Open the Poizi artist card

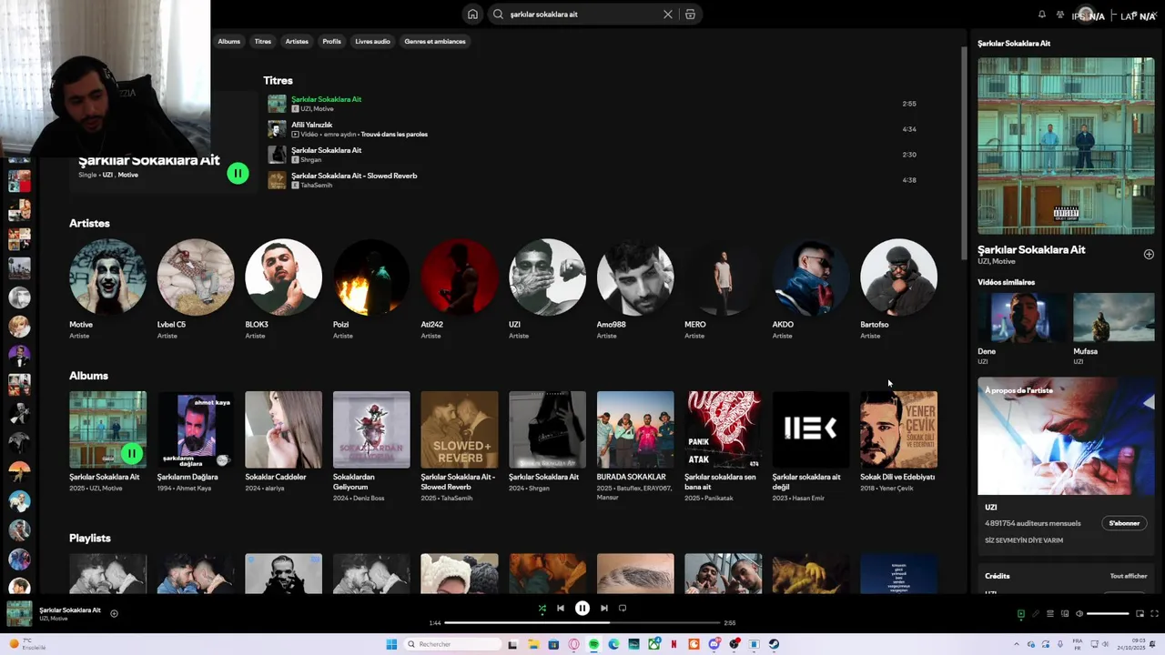[x=371, y=289]
